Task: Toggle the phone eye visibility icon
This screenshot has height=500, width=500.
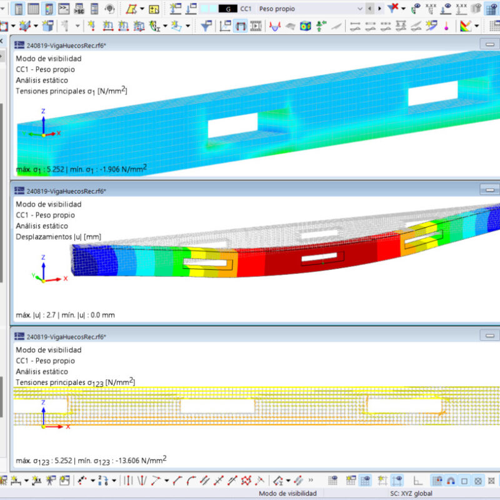Action: pos(416,9)
